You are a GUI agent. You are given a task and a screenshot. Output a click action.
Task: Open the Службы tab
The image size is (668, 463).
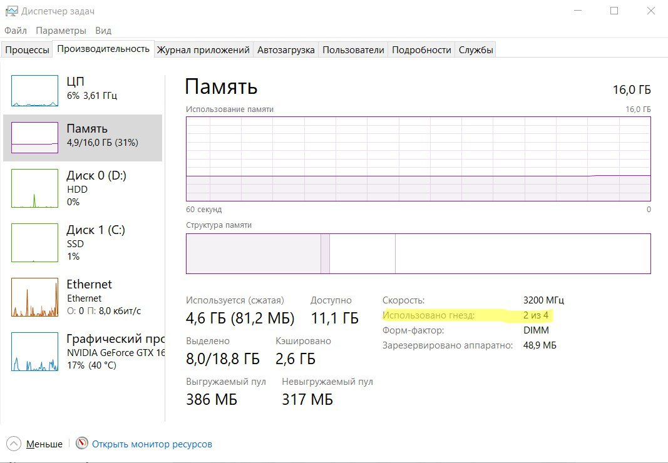click(x=476, y=50)
